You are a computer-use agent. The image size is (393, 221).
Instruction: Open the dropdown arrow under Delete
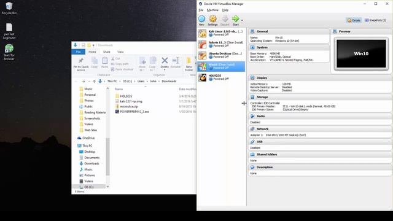click(x=165, y=70)
